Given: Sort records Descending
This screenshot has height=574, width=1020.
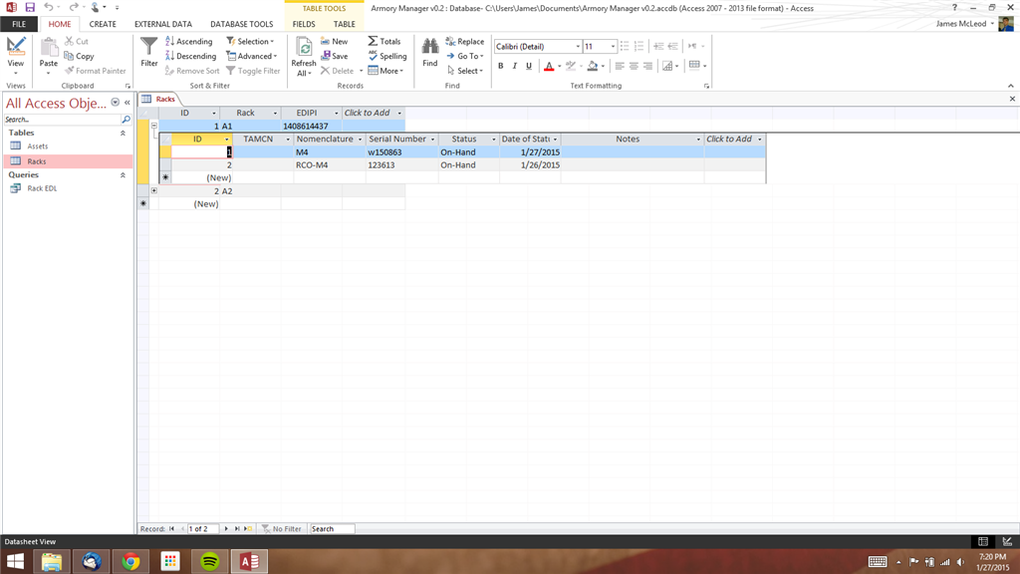Looking at the screenshot, I should pos(190,56).
